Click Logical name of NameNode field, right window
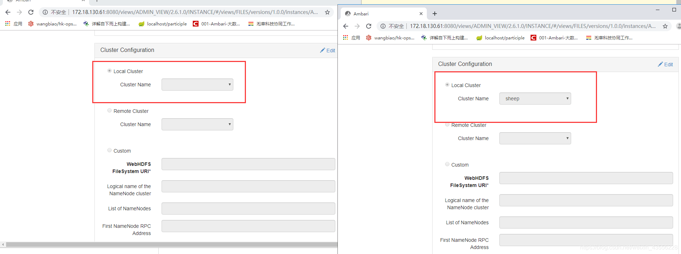Image resolution: width=681 pixels, height=254 pixels. [x=586, y=200]
